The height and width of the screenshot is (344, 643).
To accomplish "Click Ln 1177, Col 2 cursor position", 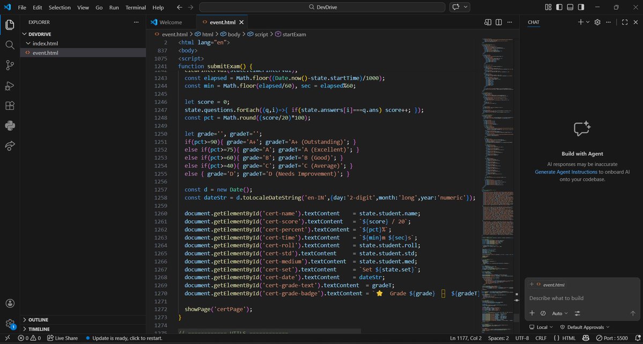I will pos(465,338).
